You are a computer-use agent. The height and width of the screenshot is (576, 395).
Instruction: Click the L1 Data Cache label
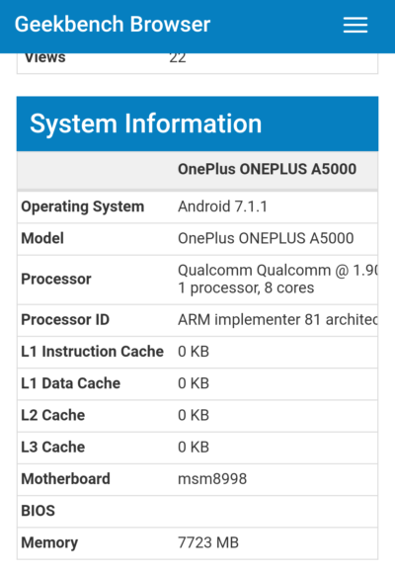(x=71, y=383)
